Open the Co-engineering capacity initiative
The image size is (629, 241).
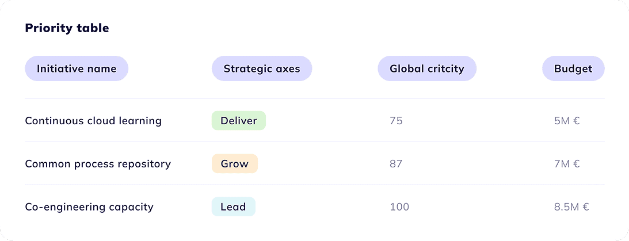pos(89,207)
